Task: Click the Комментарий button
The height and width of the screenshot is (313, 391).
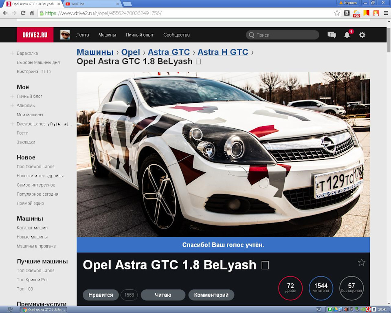Action: (211, 295)
